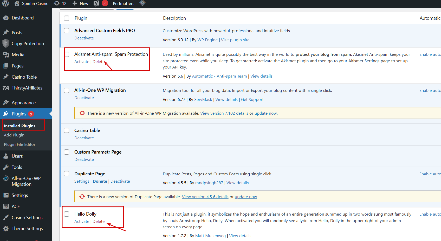Click the Users person icon
This screenshot has height=241, width=441.
click(x=6, y=156)
